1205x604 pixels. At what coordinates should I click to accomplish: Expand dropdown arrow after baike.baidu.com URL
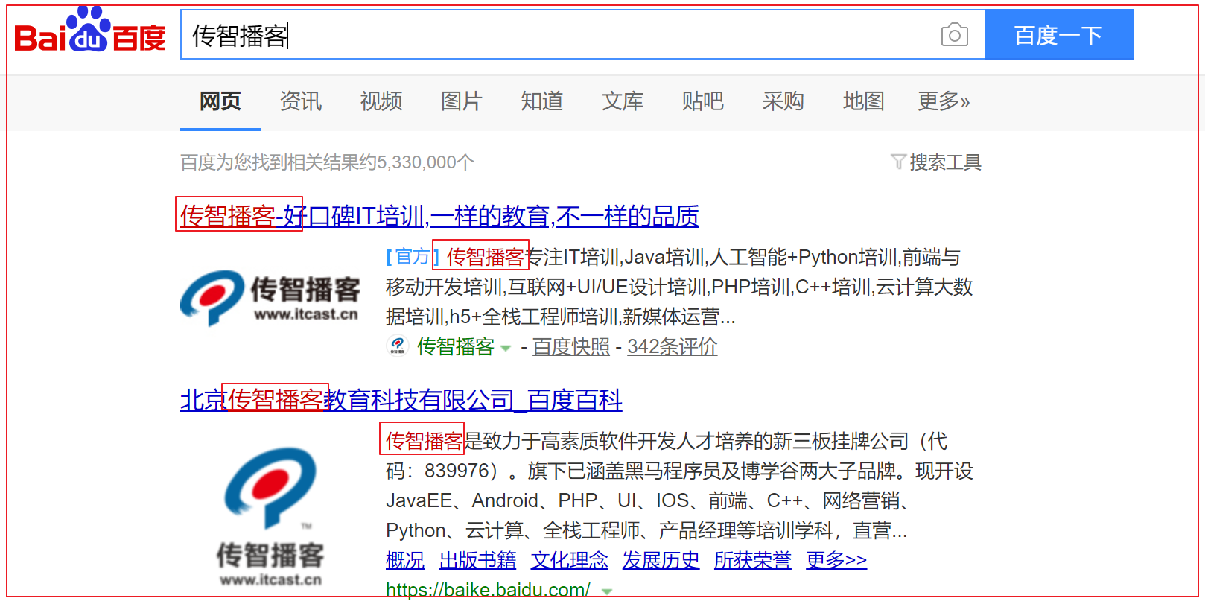click(x=607, y=591)
